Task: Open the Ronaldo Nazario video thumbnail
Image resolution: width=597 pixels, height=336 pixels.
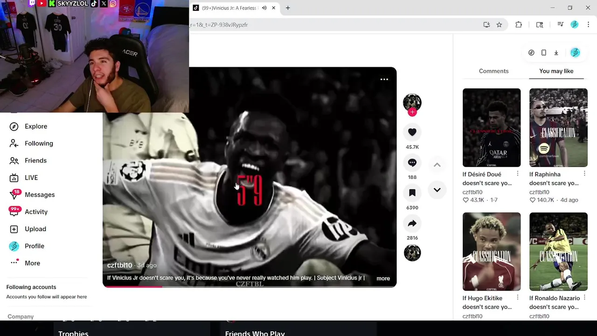Action: point(558,252)
